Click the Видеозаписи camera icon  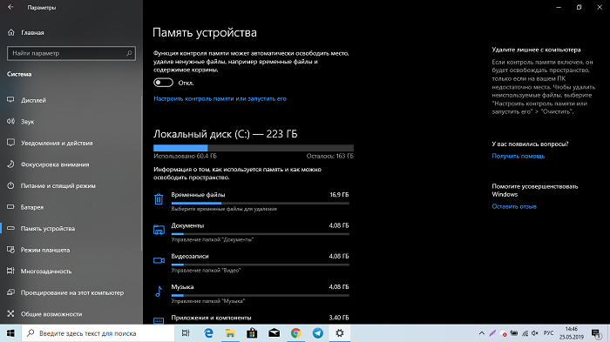pos(159,260)
